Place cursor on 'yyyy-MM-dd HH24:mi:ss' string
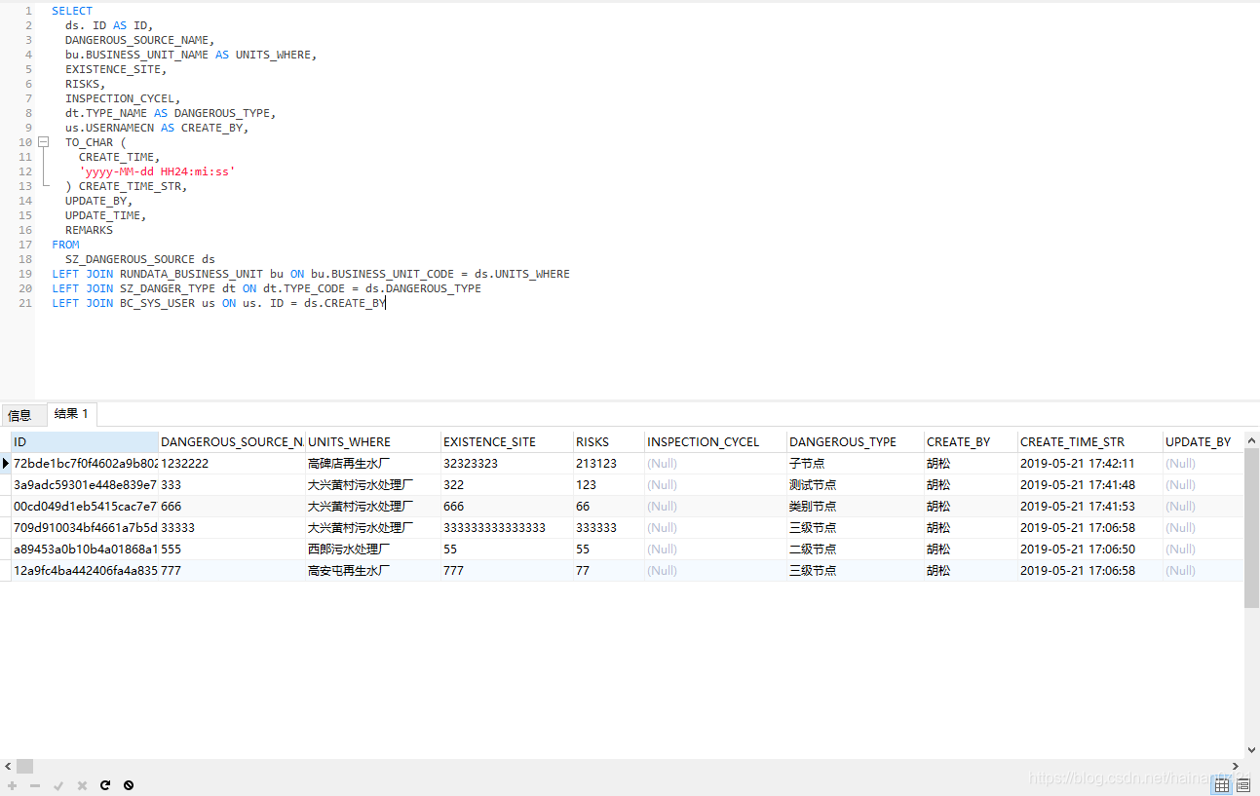This screenshot has height=796, width=1260. point(157,171)
